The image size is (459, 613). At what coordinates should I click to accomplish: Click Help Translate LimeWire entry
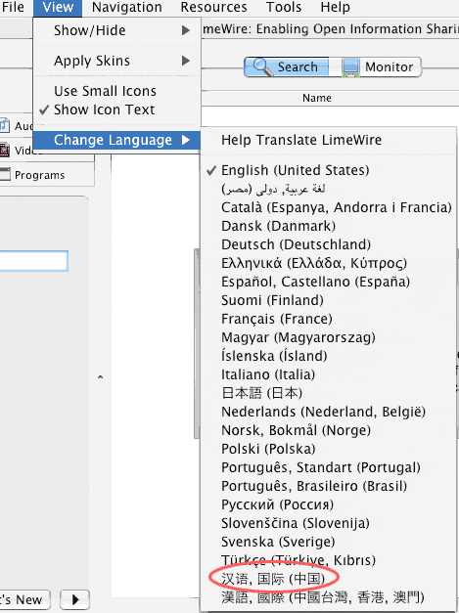pyautogui.click(x=328, y=140)
